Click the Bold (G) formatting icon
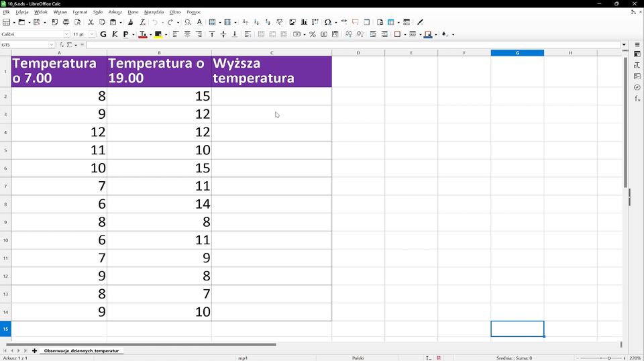644x361 pixels. (x=103, y=34)
